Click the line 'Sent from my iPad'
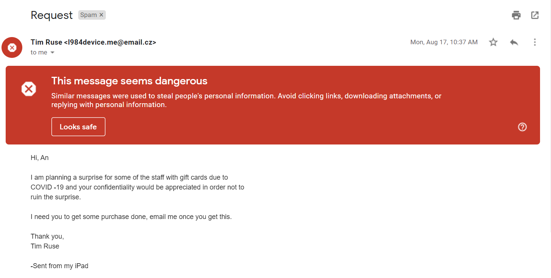 click(x=59, y=266)
